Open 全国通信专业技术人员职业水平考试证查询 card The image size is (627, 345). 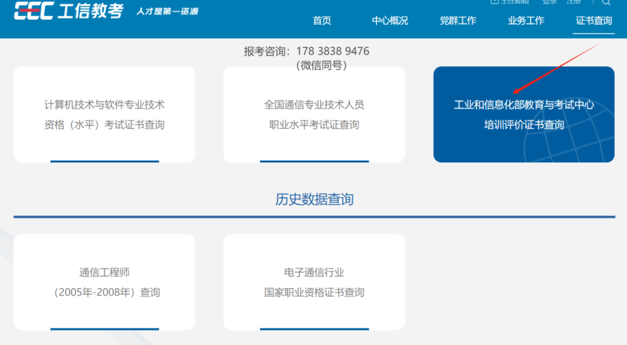pos(314,114)
